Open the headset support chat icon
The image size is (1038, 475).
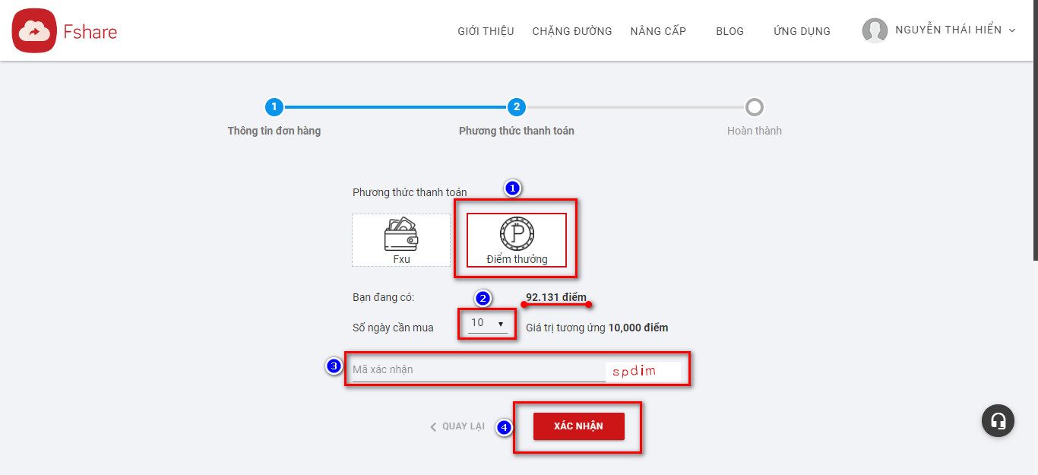tap(998, 420)
